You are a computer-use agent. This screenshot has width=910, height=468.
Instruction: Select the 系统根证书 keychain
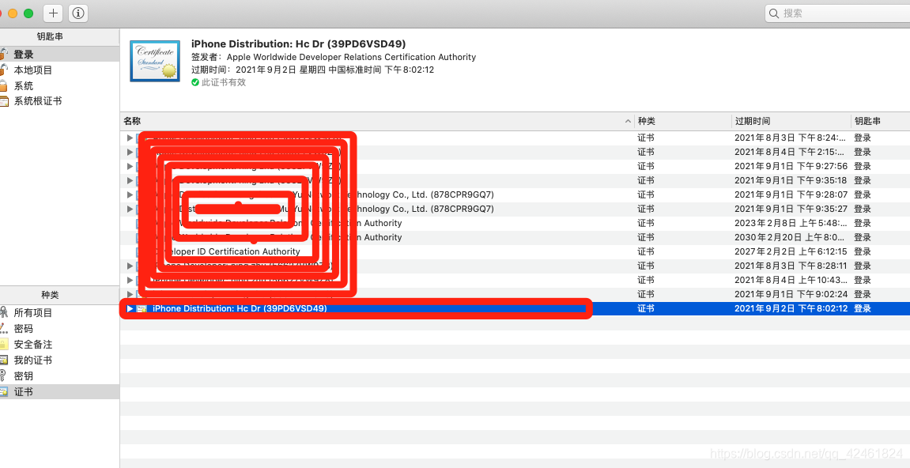(59, 101)
